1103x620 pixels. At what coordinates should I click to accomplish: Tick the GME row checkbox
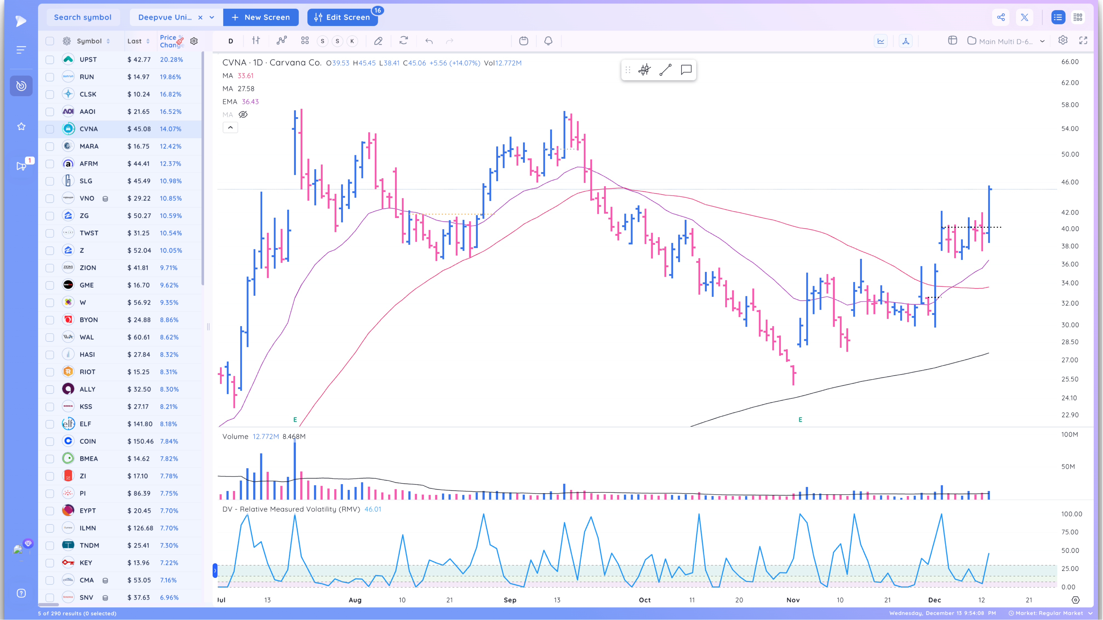tap(50, 285)
